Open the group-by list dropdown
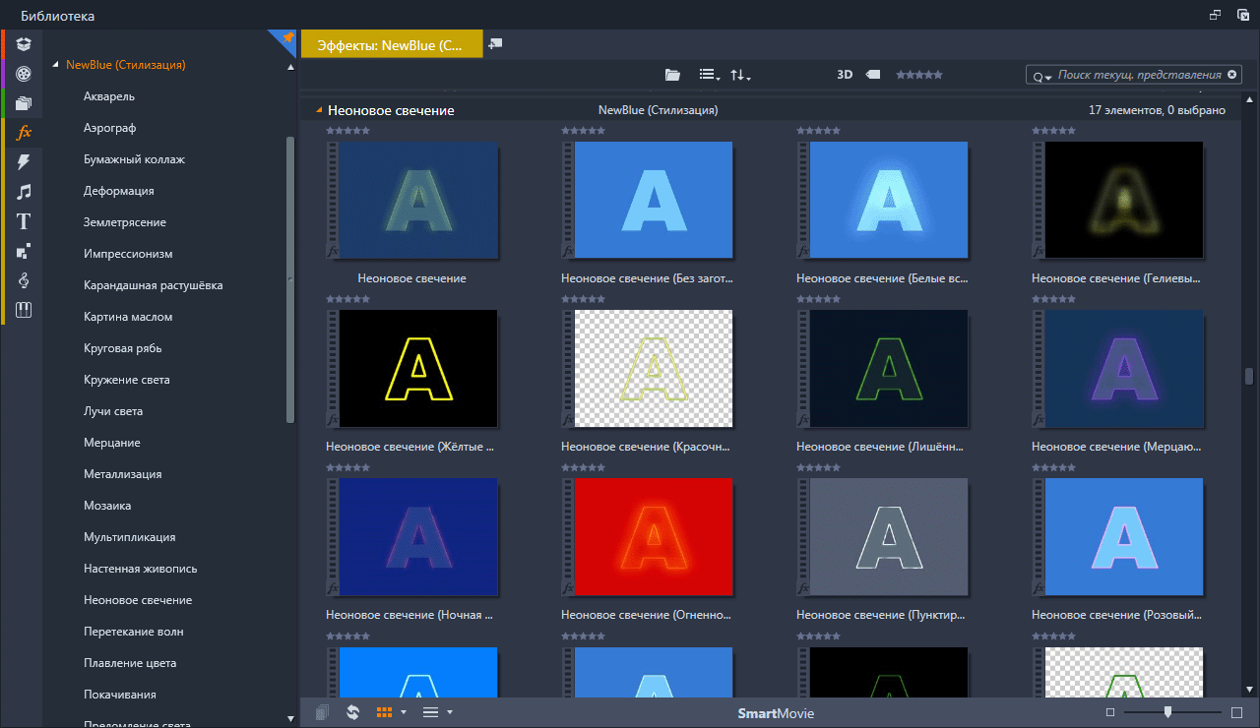The image size is (1260, 728). click(709, 75)
